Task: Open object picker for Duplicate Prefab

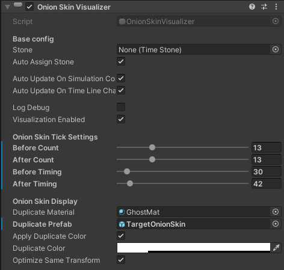Action: [x=276, y=224]
